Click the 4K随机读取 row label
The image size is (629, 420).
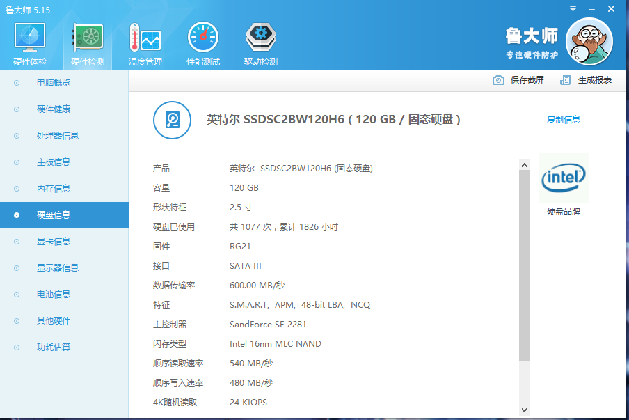click(175, 403)
